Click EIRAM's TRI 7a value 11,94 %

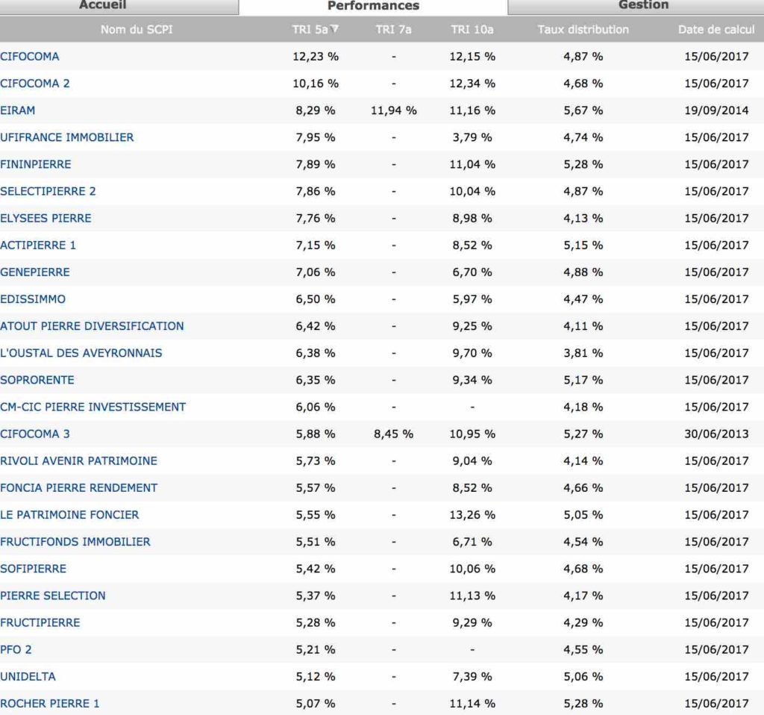click(393, 110)
